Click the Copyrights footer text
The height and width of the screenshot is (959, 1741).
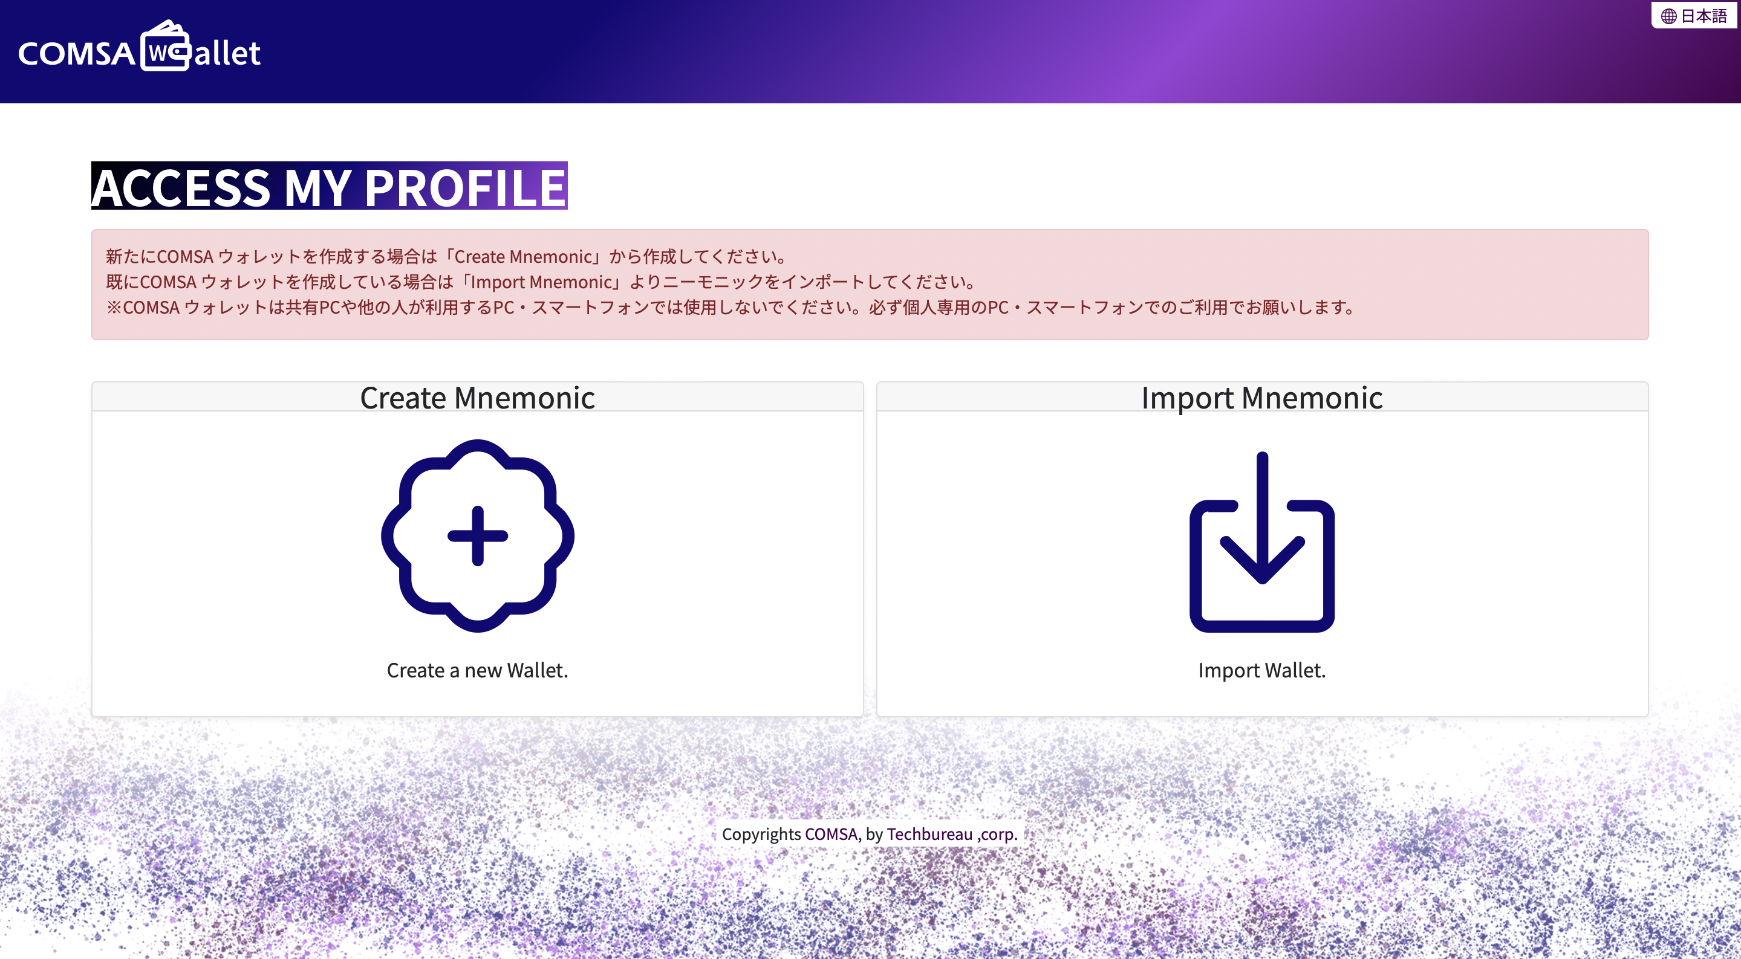pos(761,834)
